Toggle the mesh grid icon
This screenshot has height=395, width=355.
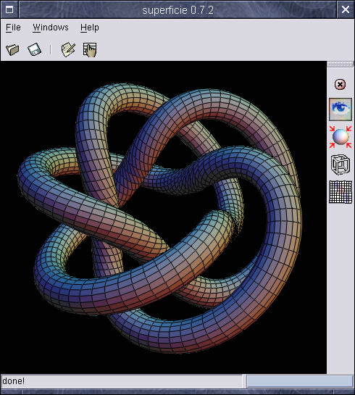(x=341, y=192)
